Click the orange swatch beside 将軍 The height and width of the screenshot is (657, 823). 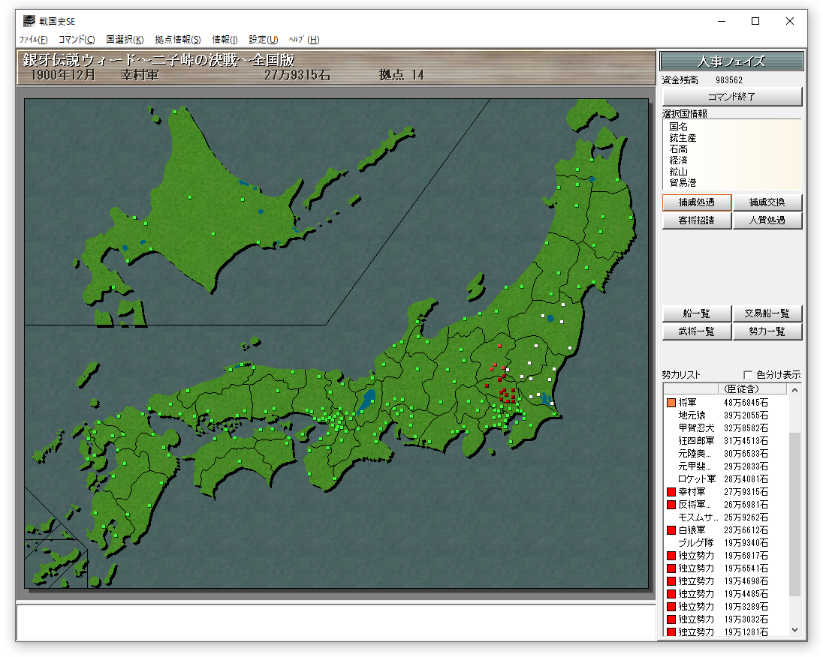click(x=671, y=403)
